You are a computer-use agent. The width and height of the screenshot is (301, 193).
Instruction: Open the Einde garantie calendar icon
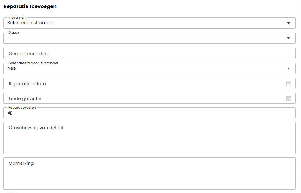click(x=288, y=98)
